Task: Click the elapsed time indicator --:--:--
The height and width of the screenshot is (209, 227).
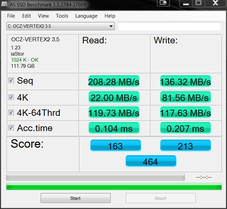Action: 204,177
